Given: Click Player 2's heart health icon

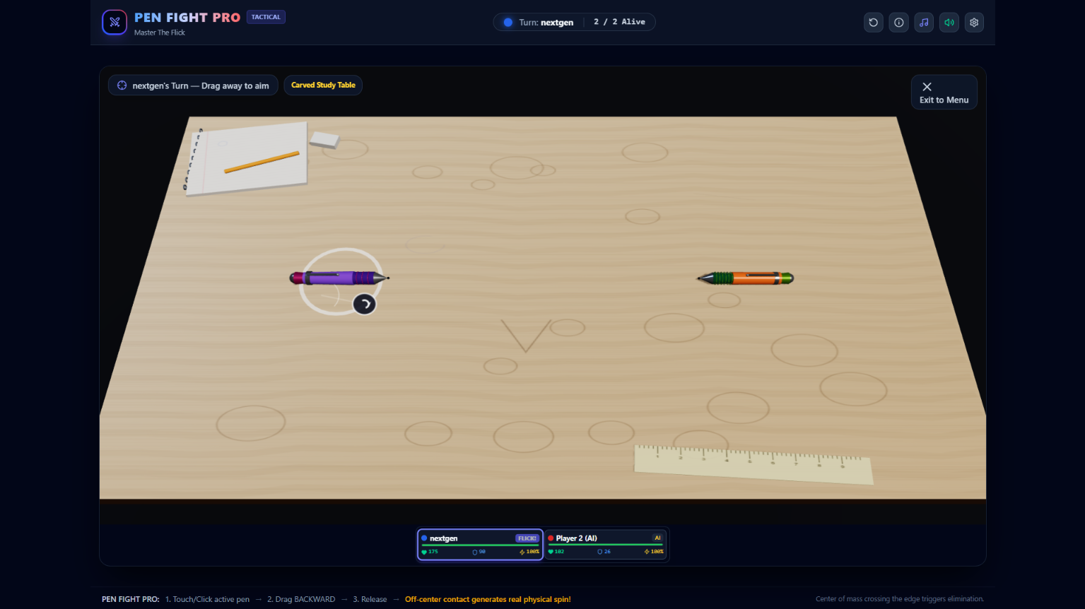Looking at the screenshot, I should (551, 552).
